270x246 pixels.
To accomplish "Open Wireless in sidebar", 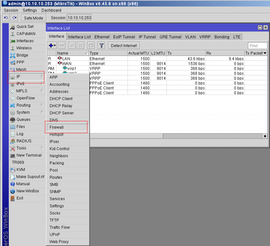I will pos(27,48).
